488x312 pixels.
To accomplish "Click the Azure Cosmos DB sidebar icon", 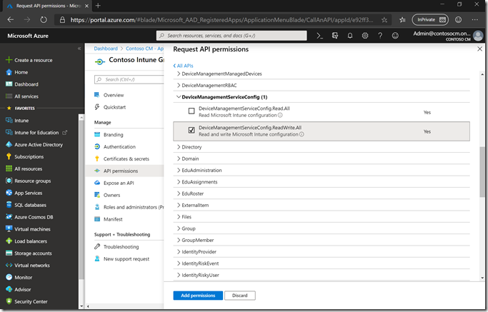I will click(9, 216).
